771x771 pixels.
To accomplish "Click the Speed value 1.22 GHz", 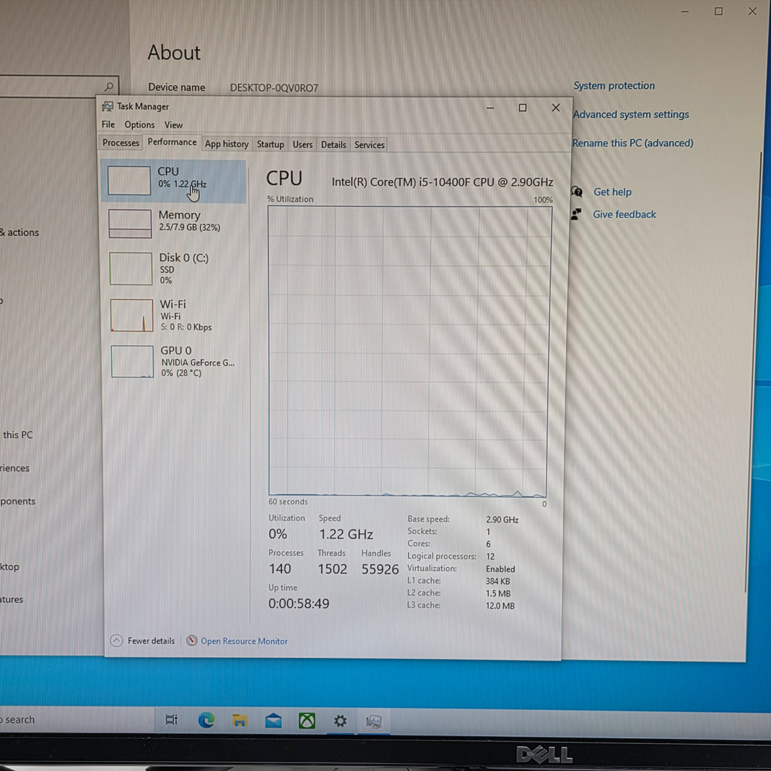I will tap(346, 534).
